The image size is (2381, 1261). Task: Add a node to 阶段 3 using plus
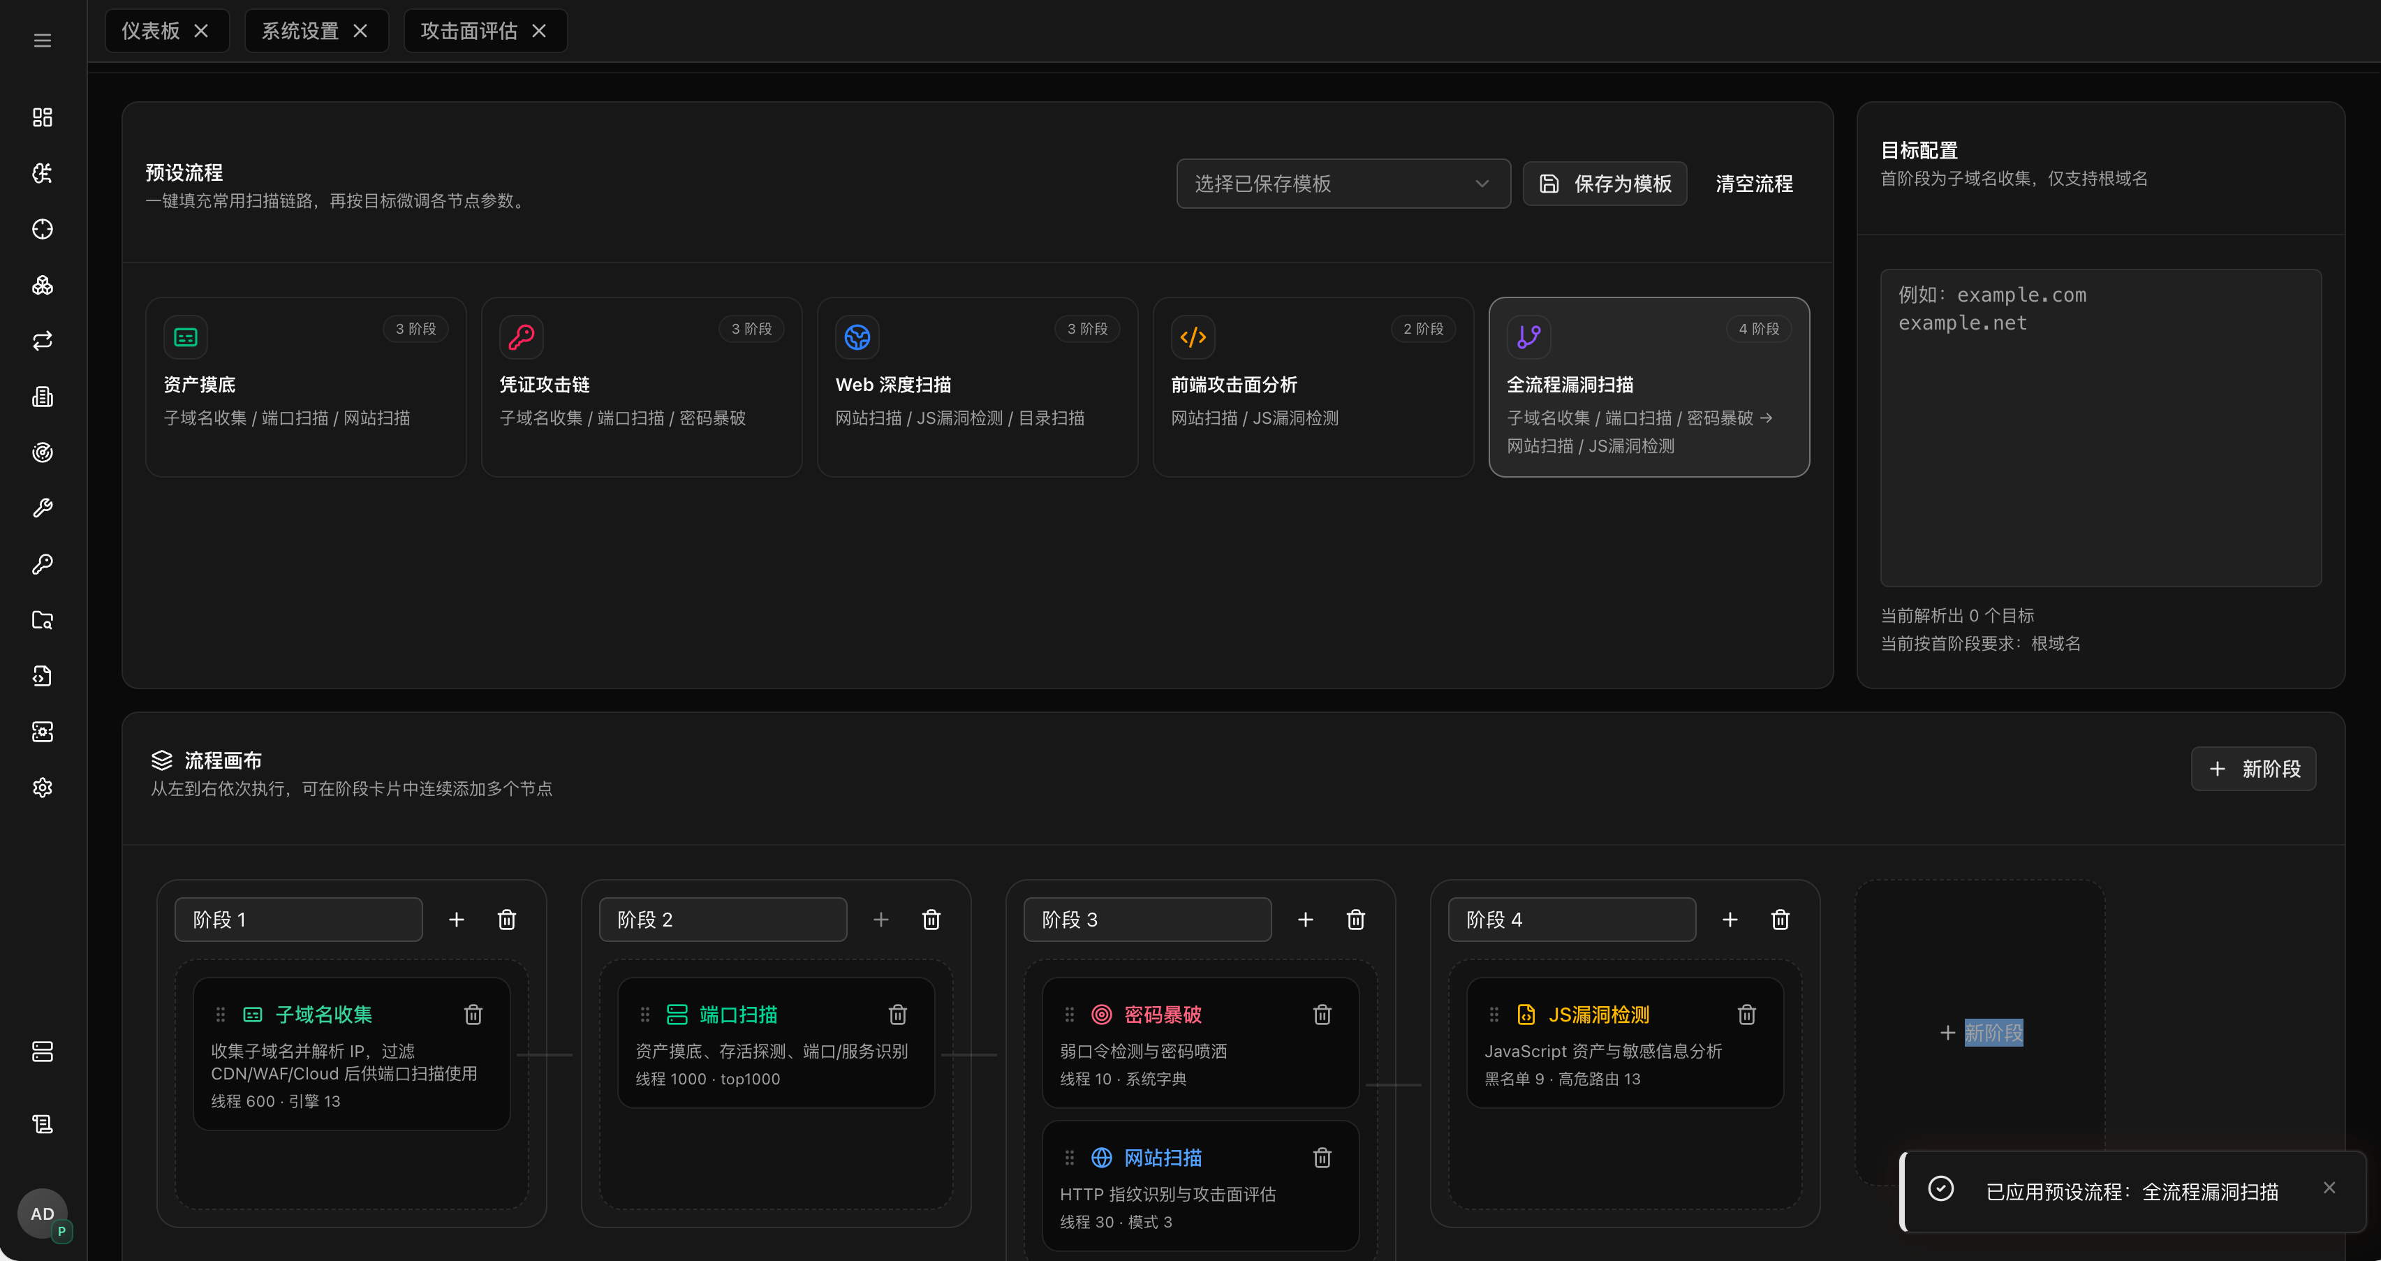[1305, 920]
